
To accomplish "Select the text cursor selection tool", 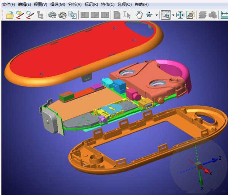I will [127, 15].
